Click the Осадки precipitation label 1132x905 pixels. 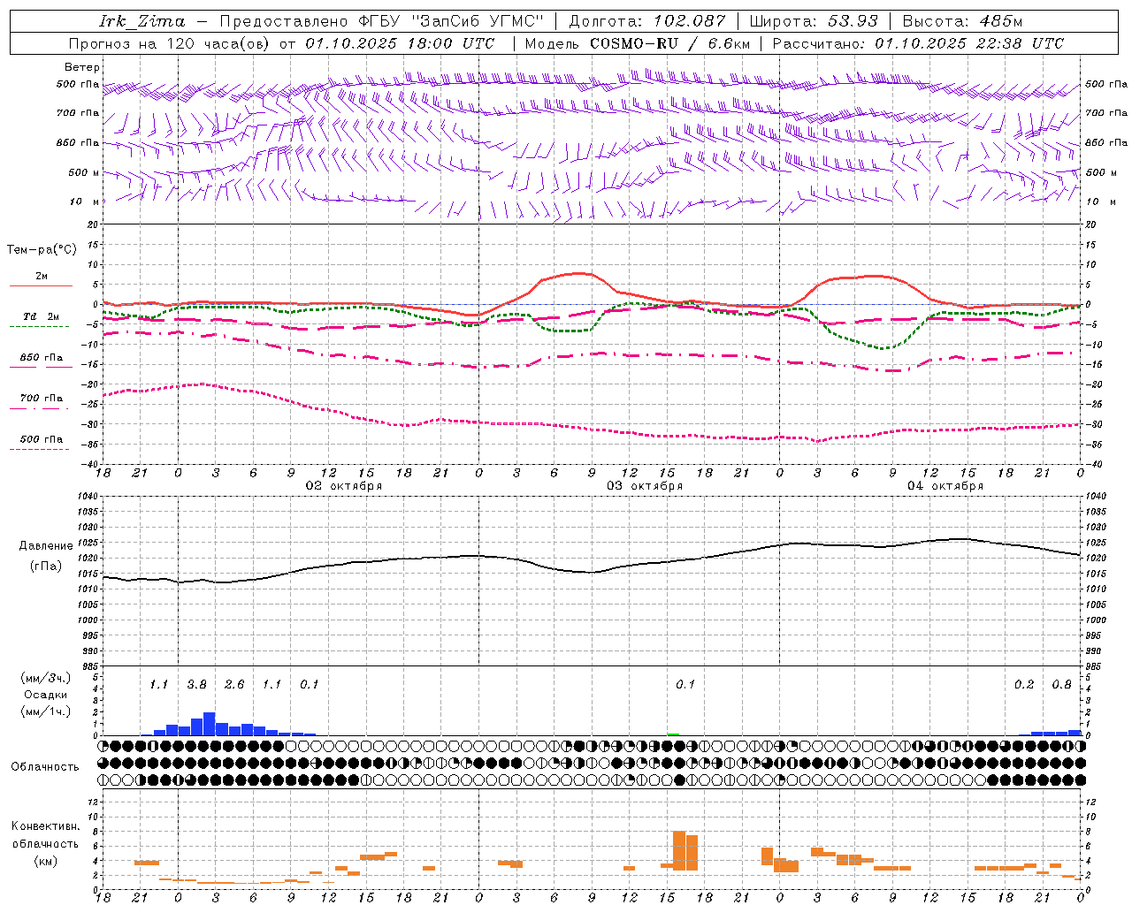[x=46, y=695]
